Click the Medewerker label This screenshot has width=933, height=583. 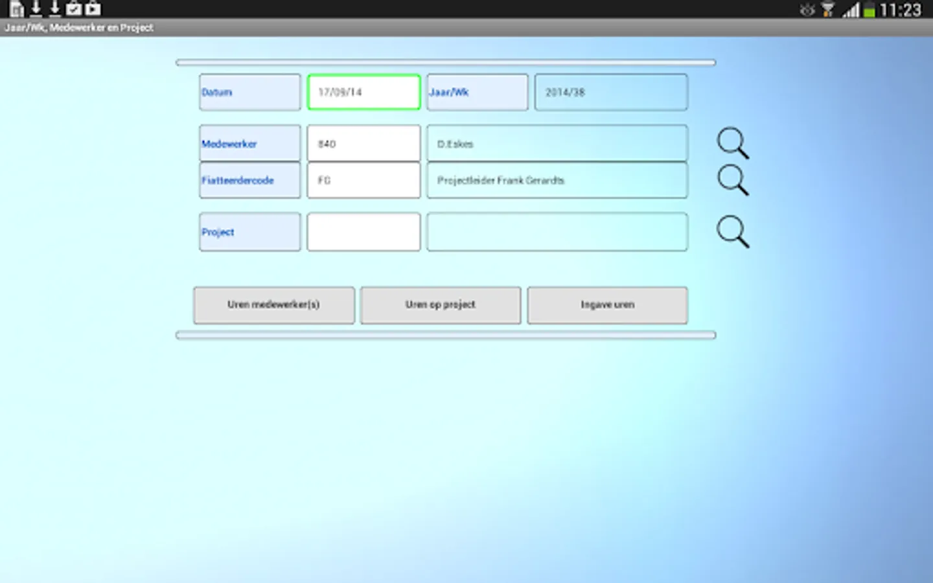250,143
